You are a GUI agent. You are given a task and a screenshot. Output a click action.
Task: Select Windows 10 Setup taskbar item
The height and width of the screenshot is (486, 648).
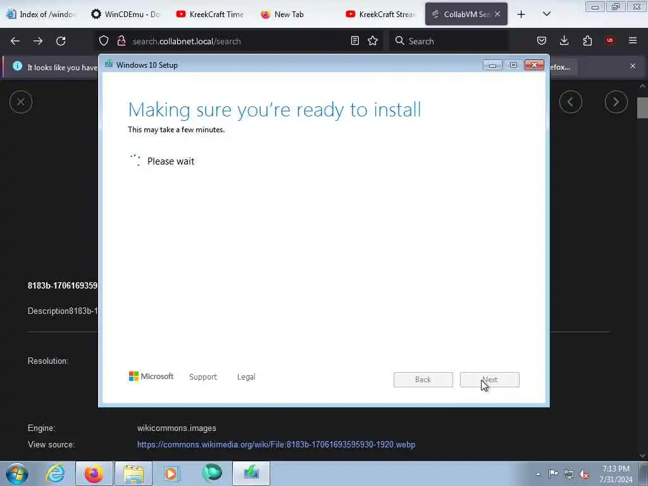coord(251,473)
